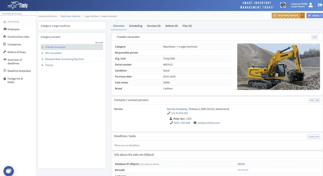323x176 pixels.
Task: Click phone number +41 44 555 666
Action: [179, 113]
